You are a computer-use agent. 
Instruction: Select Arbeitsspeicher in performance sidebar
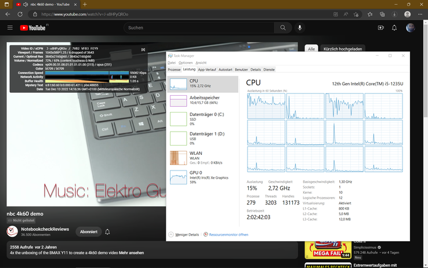coord(202,101)
